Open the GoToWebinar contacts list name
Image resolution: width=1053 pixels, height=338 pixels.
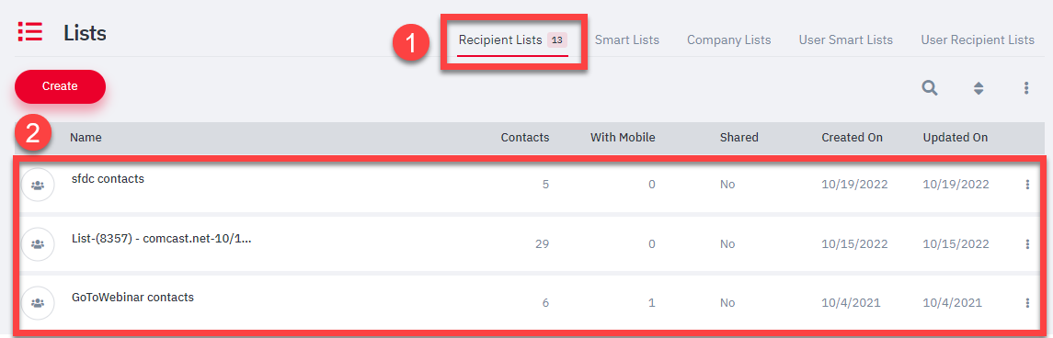133,297
